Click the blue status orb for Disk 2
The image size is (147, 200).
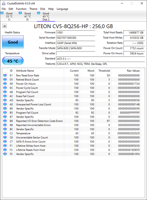(39, 13)
